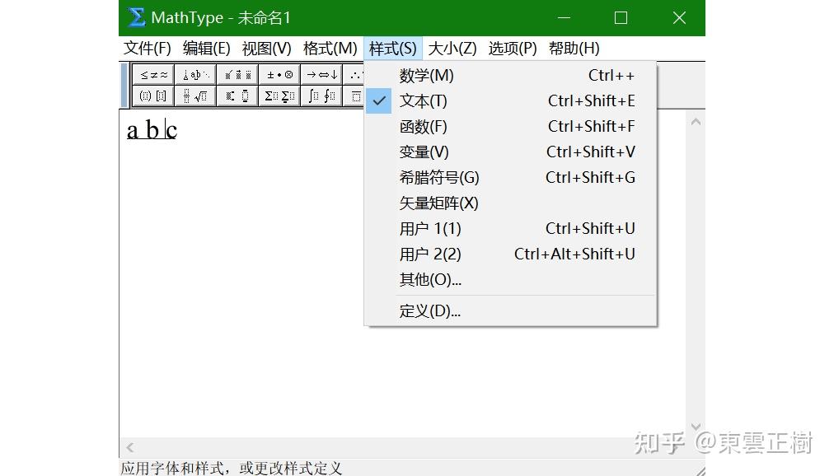Open the relational symbols palette (≤ ≠ ≈)
This screenshot has width=834, height=476.
point(153,75)
